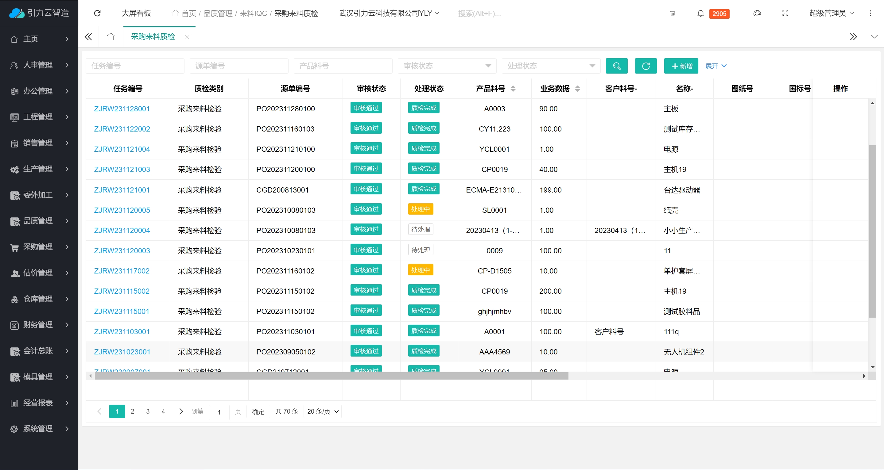Image resolution: width=884 pixels, height=470 pixels.
Task: Click the green reset refresh button
Action: [646, 66]
